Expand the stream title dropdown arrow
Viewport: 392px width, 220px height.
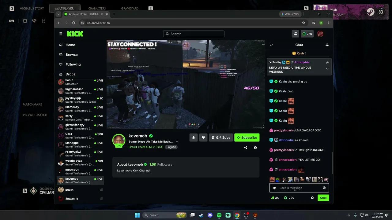point(177,142)
